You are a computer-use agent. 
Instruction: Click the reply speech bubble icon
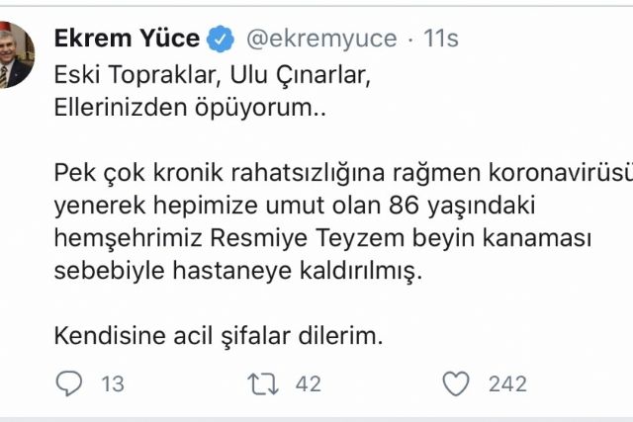[67, 382]
